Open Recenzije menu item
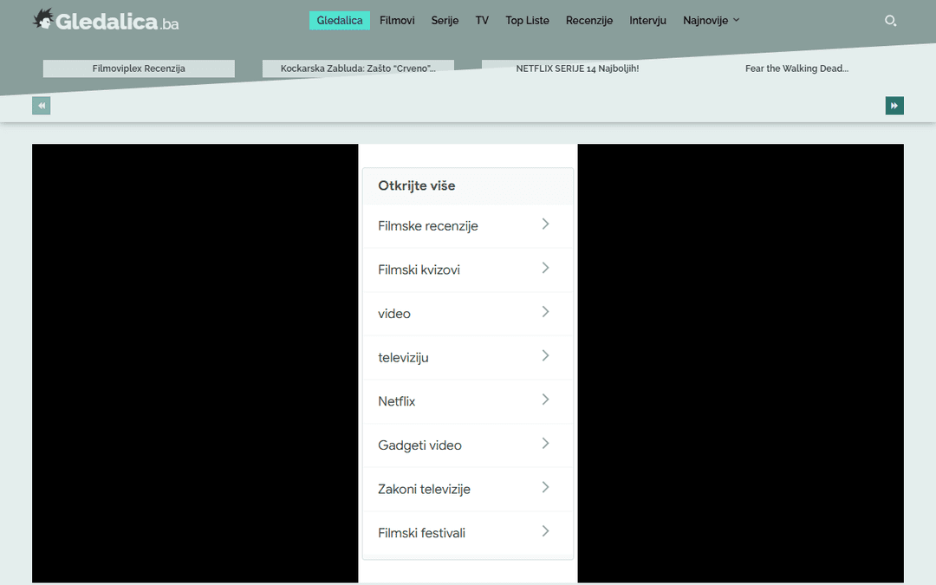 (589, 20)
